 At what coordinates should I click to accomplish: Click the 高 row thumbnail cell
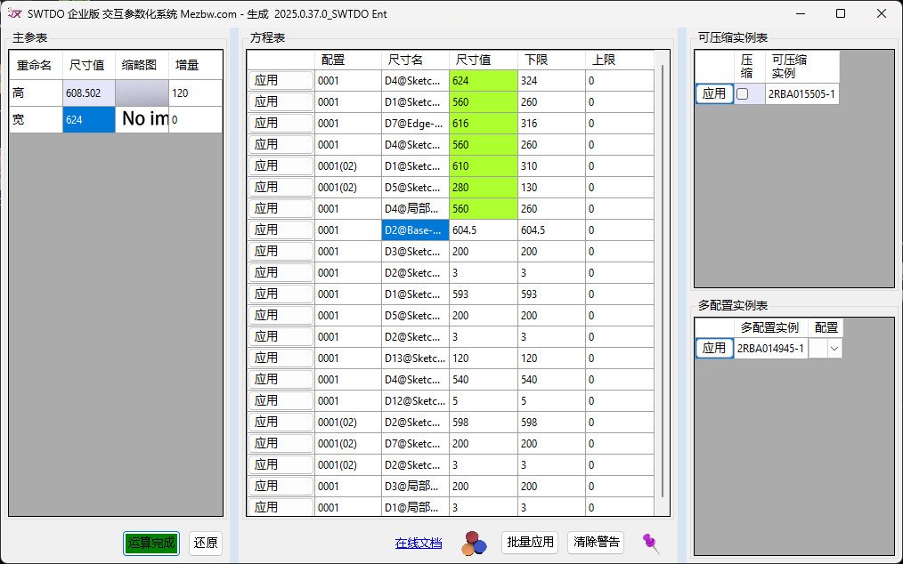[142, 93]
